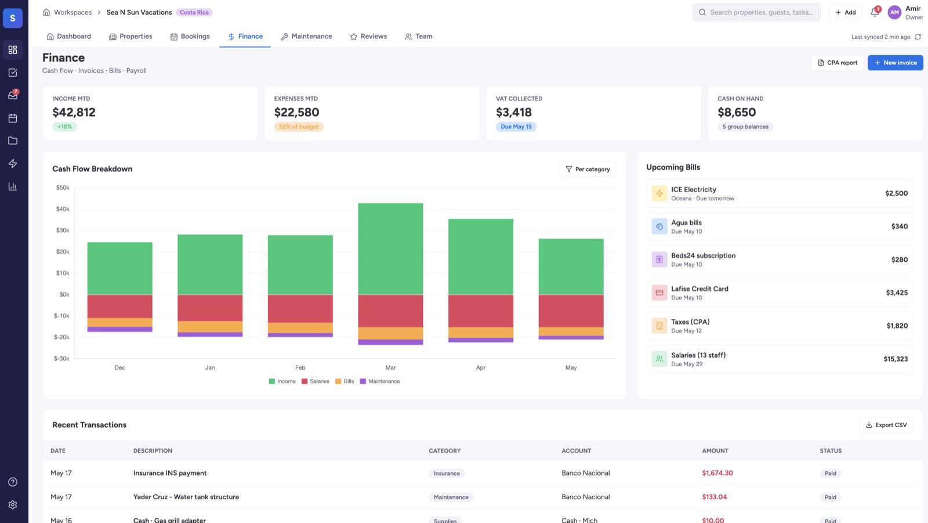Open the settings gear icon in sidebar
This screenshot has height=523, width=928.
[x=13, y=505]
